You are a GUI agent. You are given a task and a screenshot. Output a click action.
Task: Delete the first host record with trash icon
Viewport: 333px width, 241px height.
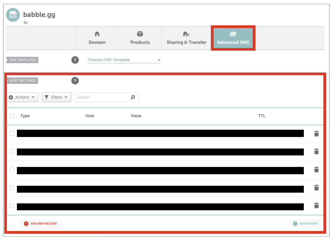(x=316, y=134)
